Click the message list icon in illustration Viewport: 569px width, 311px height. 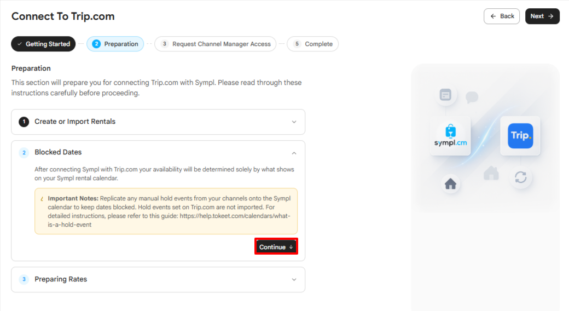pos(445,95)
